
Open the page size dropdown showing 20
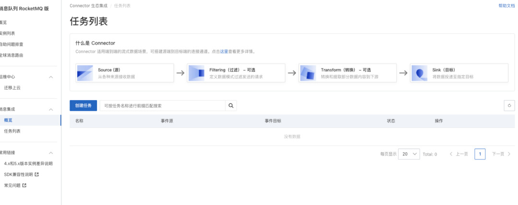coord(409,154)
